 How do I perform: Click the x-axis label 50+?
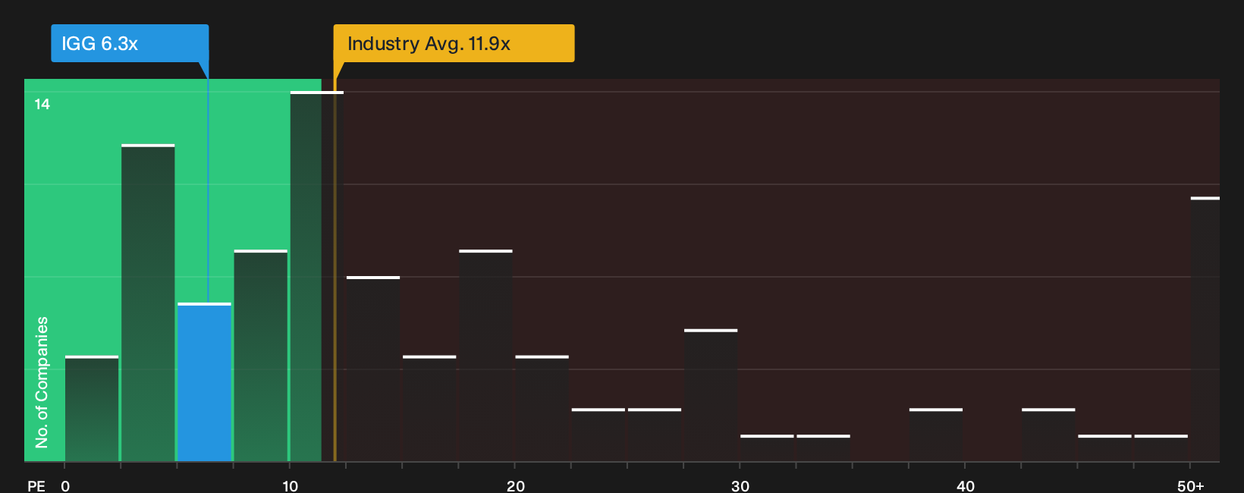point(1191,485)
